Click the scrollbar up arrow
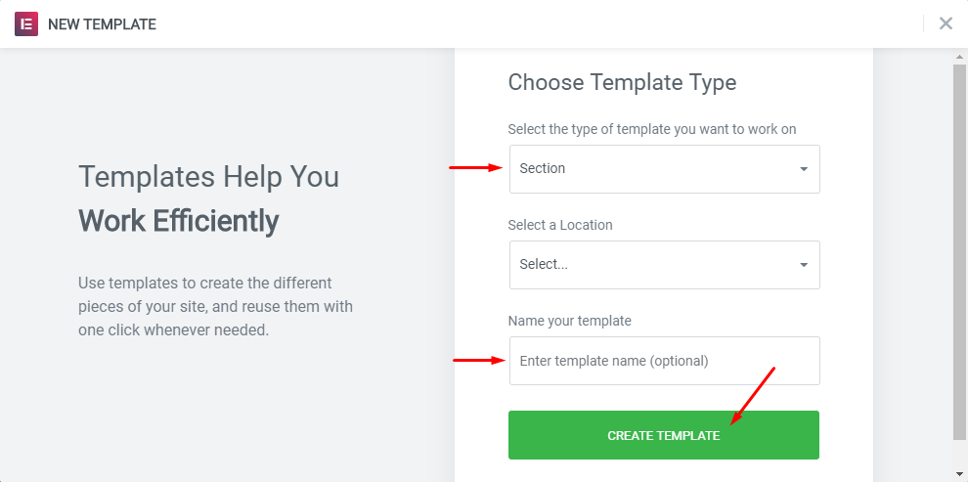This screenshot has height=482, width=968. (x=960, y=57)
